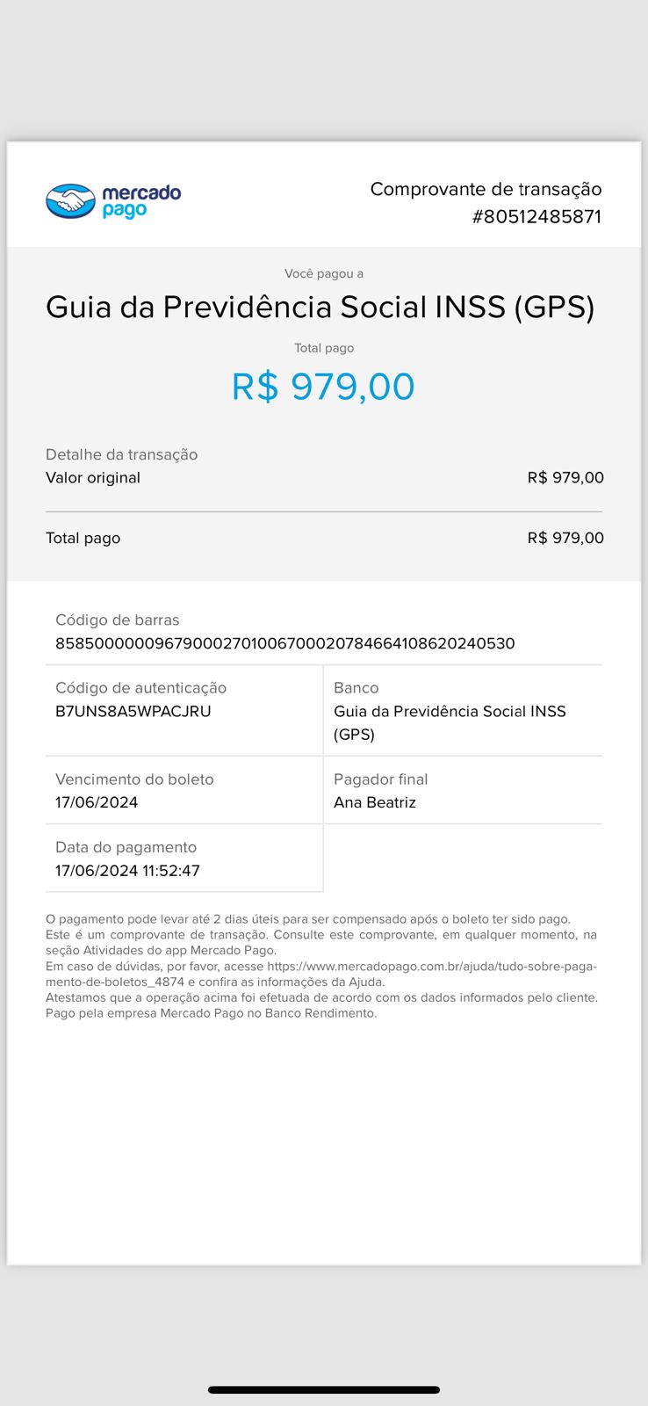Screen dimensions: 648x1406
Task: Click the large blue R$ 979,00 amount
Action: pyautogui.click(x=323, y=387)
